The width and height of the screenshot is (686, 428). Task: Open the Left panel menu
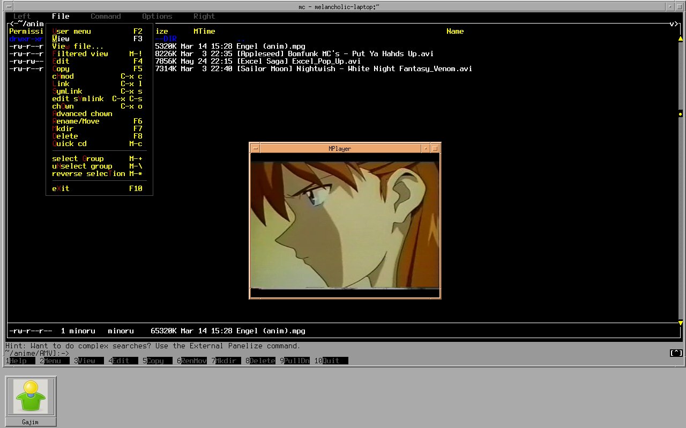[x=22, y=17]
